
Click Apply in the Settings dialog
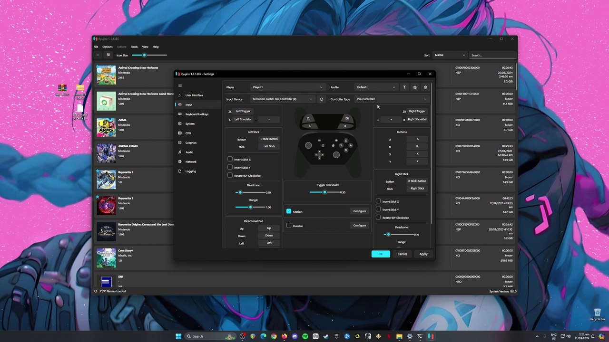pyautogui.click(x=423, y=254)
